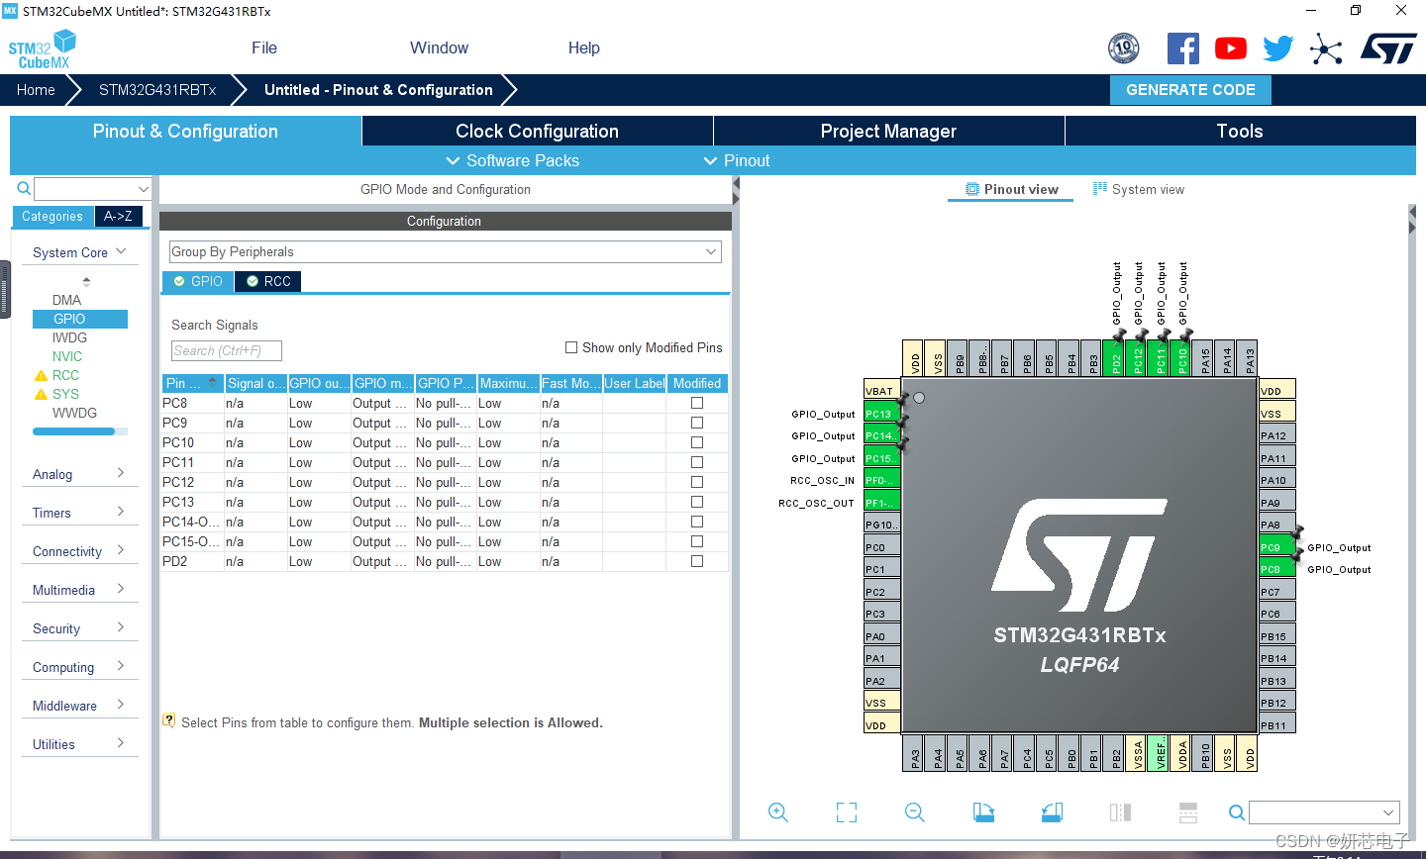Open the Pinout dropdown menu
Screen dimensions: 1426x859
coord(737,160)
